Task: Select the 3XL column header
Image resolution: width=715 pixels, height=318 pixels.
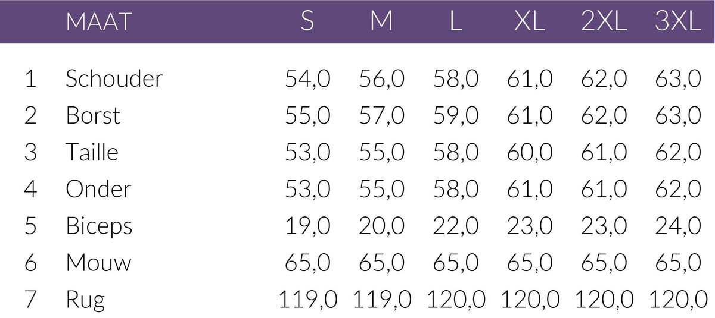Action: pos(678,22)
